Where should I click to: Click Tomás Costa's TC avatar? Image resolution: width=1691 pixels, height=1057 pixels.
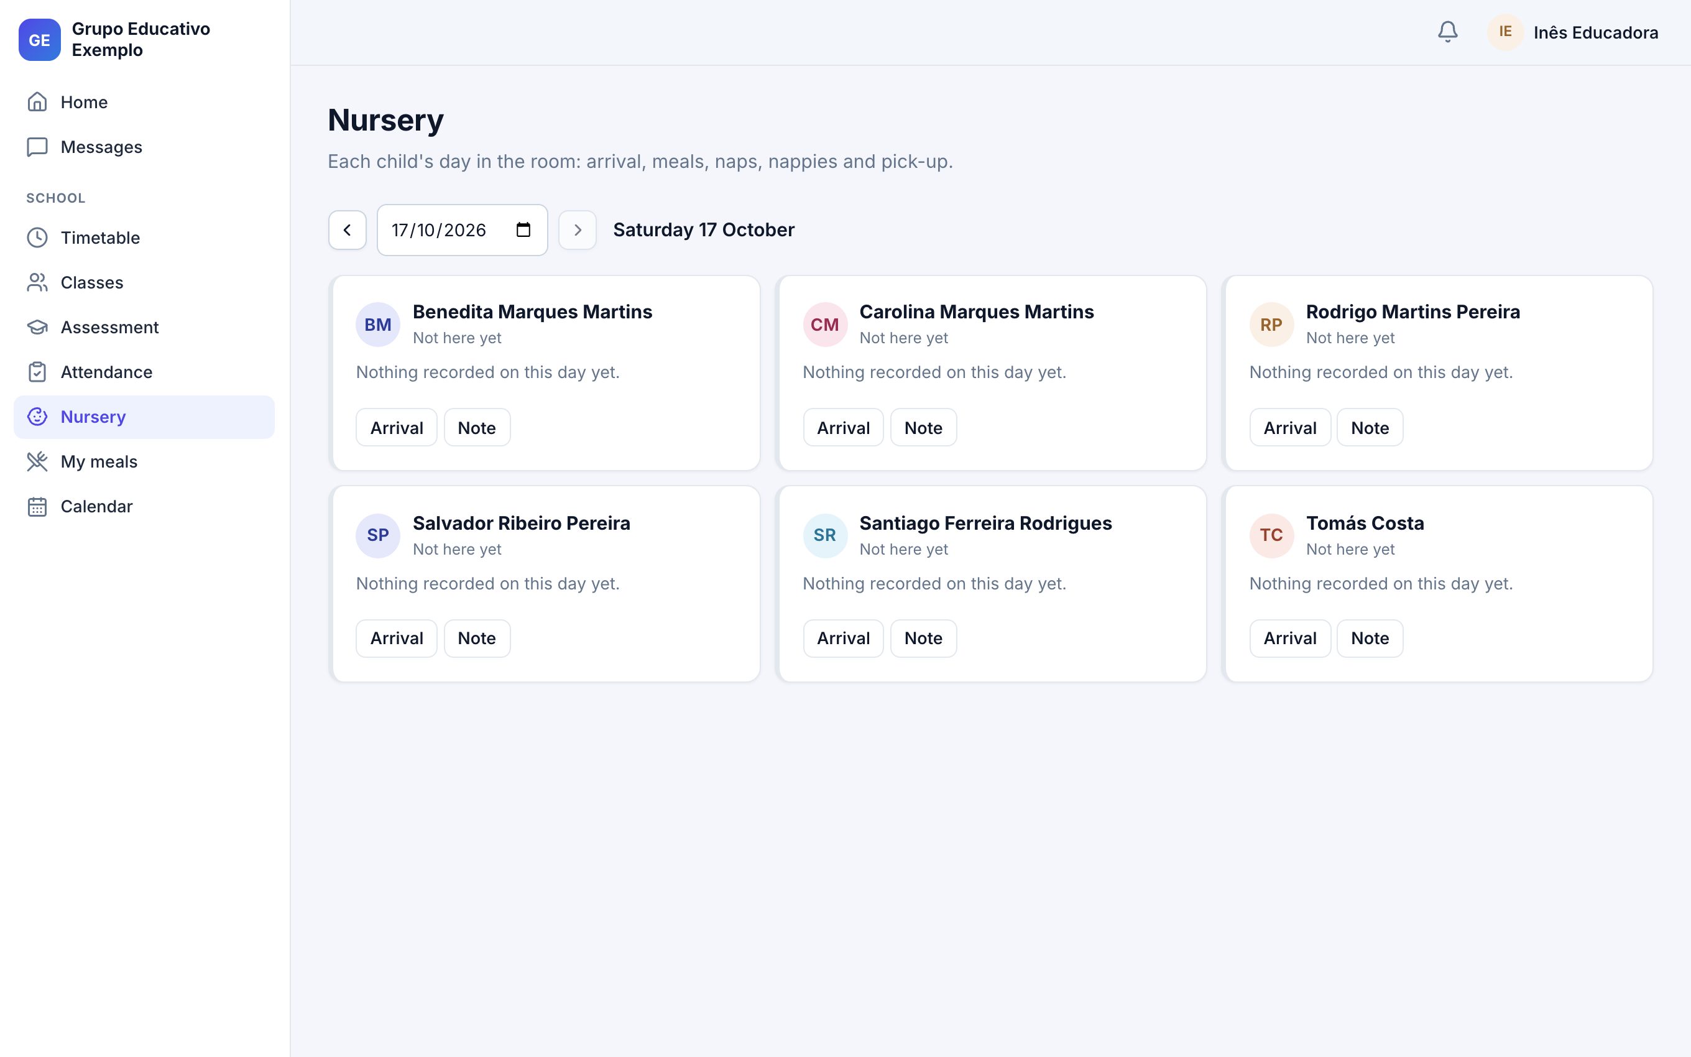[x=1271, y=535]
